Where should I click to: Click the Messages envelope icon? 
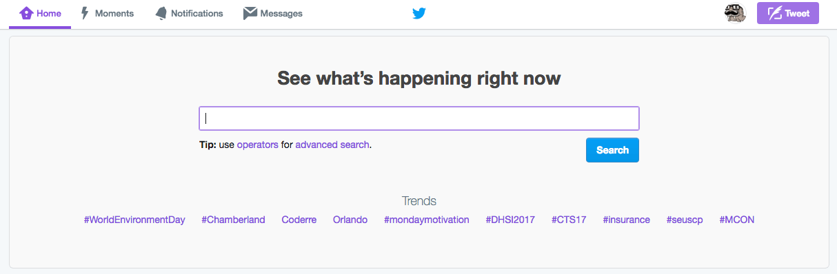click(x=250, y=13)
